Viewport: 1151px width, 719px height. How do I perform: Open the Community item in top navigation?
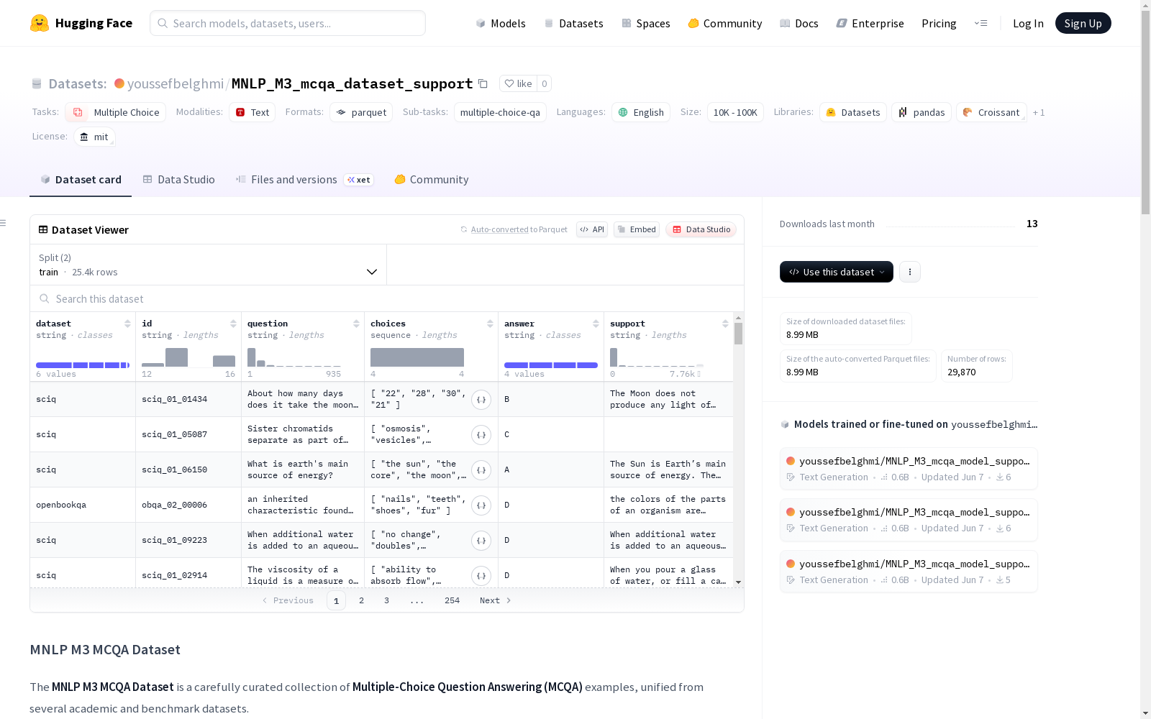(x=725, y=23)
